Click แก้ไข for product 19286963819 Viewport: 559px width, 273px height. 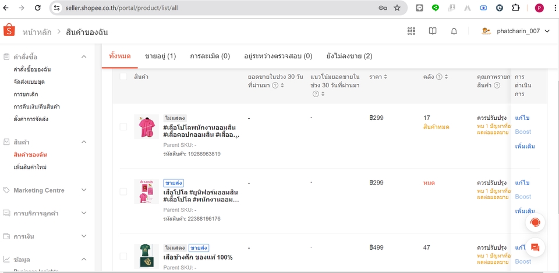coord(522,118)
